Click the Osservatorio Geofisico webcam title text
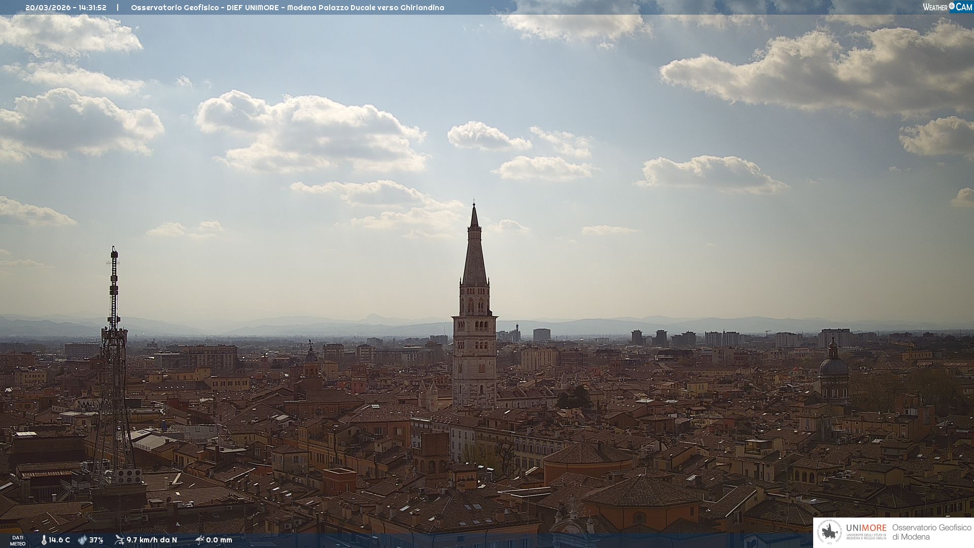This screenshot has height=548, width=974. 287,8
